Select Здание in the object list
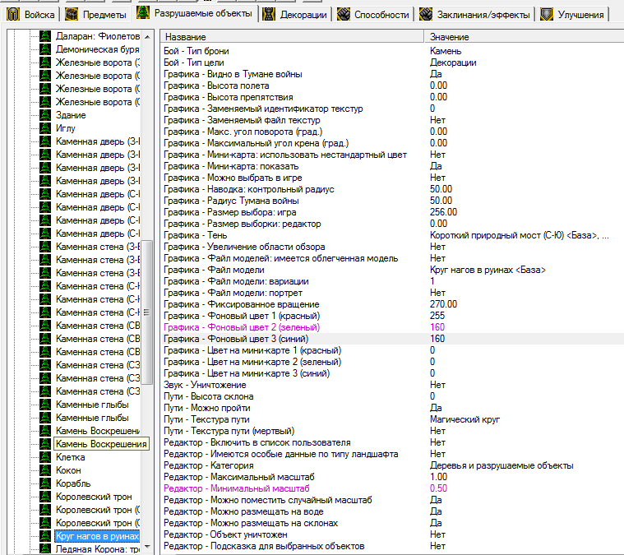 click(x=71, y=115)
